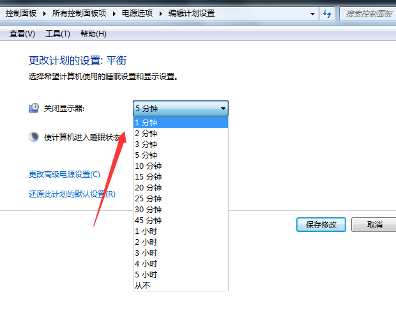Click the sleep moon icon
This screenshot has width=396, height=310.
(x=34, y=137)
